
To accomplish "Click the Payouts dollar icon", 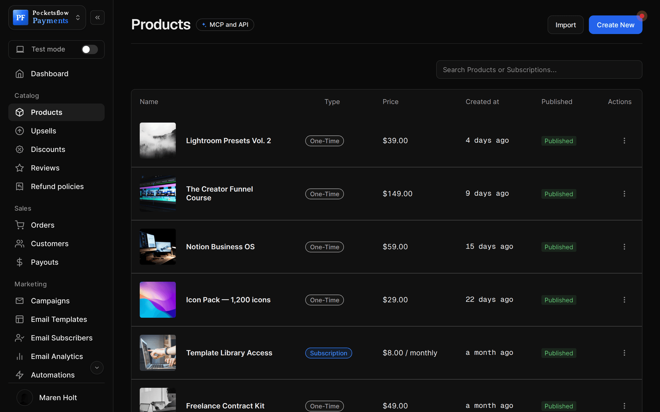I will 20,262.
